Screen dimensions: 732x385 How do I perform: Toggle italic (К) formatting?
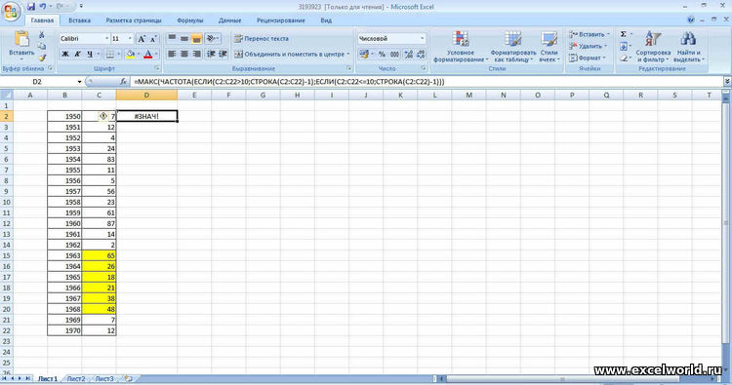click(x=77, y=54)
